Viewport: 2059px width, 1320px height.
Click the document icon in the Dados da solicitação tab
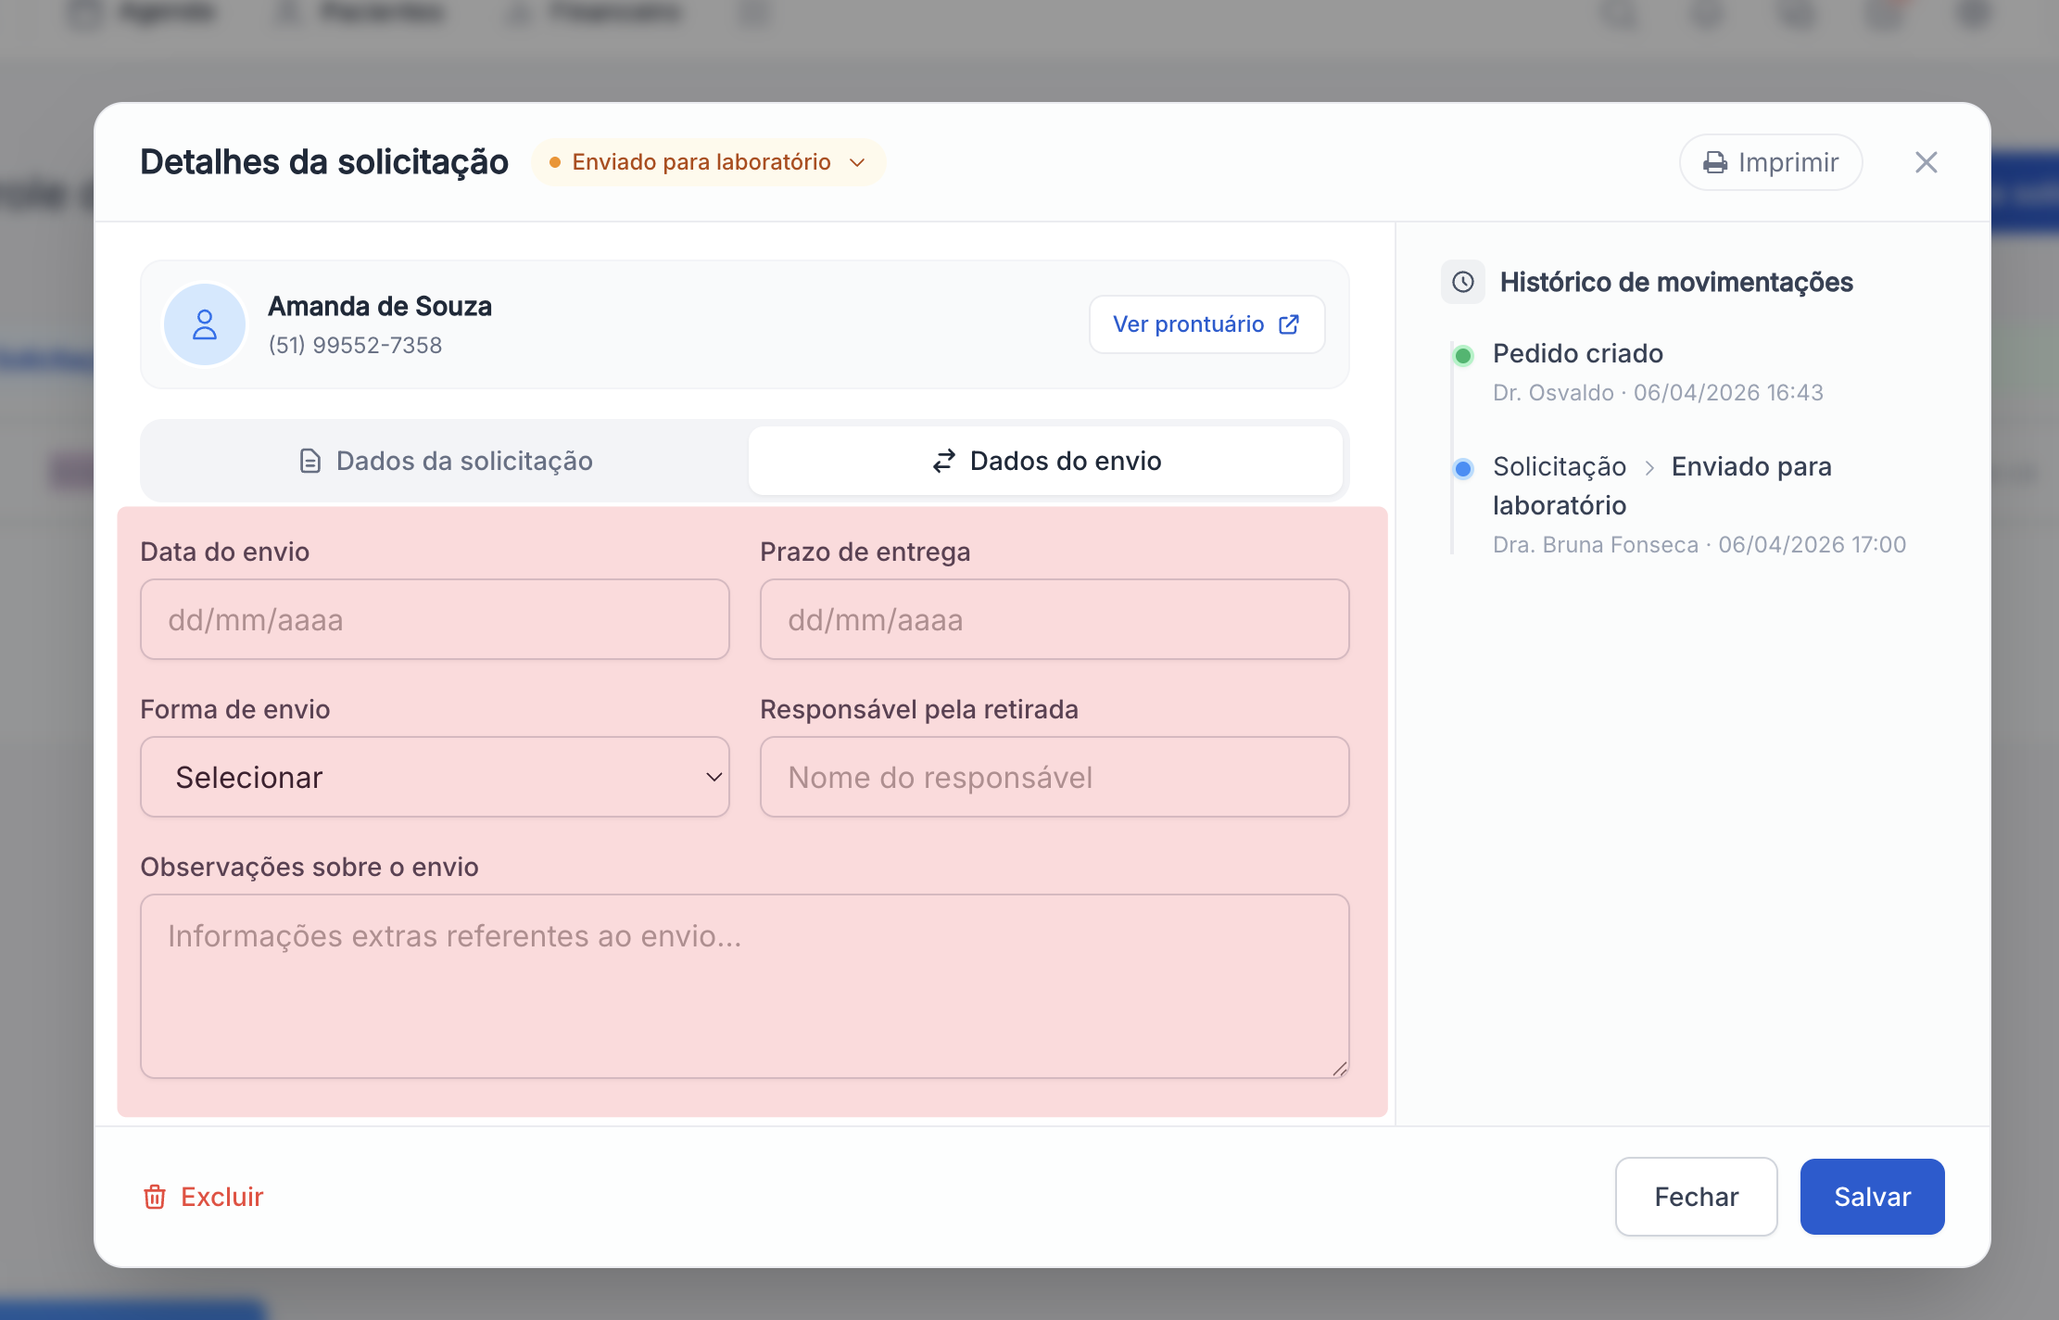[310, 461]
